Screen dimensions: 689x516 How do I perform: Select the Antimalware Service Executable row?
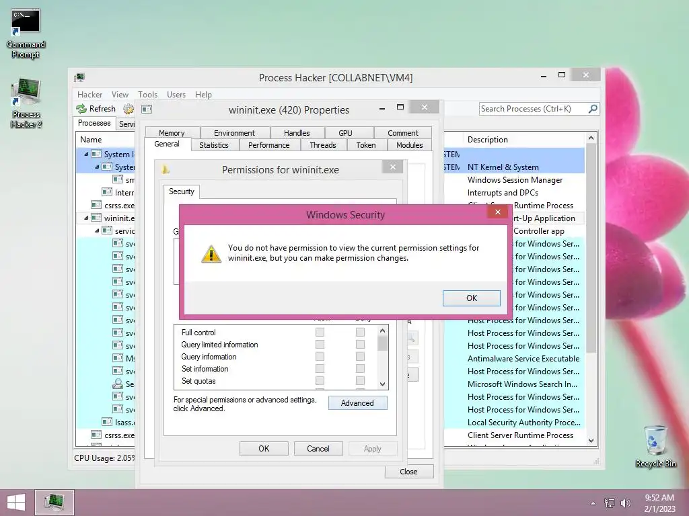(x=523, y=359)
